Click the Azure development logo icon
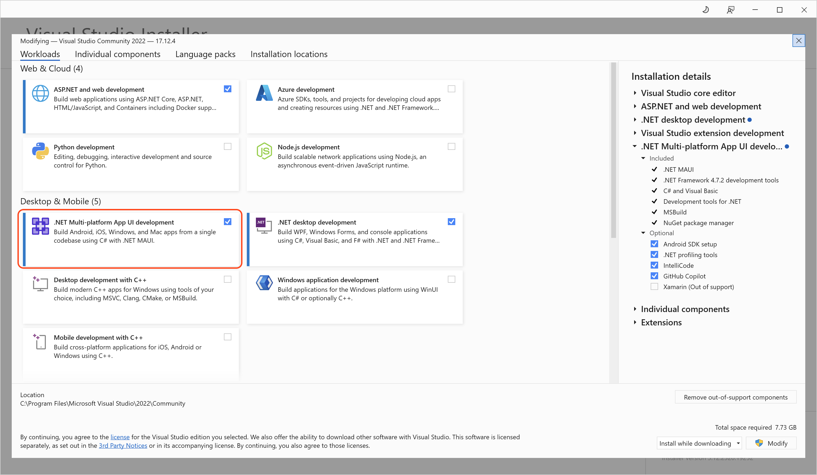 point(264,93)
